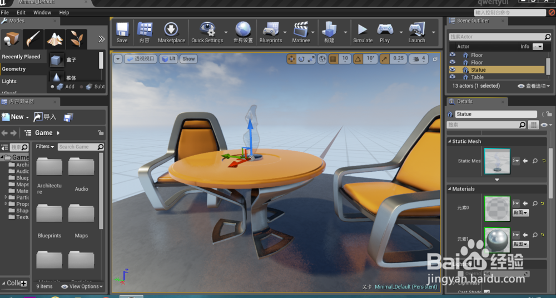Open the Marketplace from the toolbar
The height and width of the screenshot is (298, 556).
[x=171, y=32]
